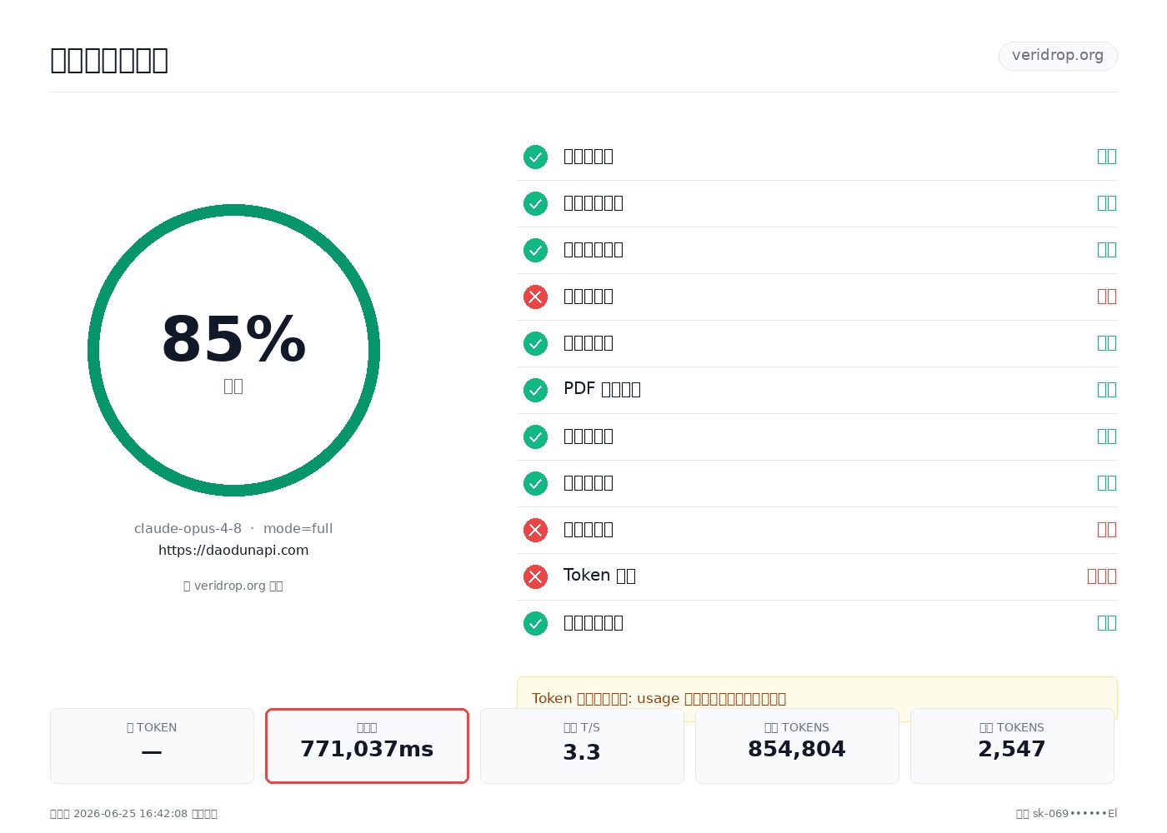Click the veridrop.org caption under the URL
The image size is (1167, 833).
[233, 586]
